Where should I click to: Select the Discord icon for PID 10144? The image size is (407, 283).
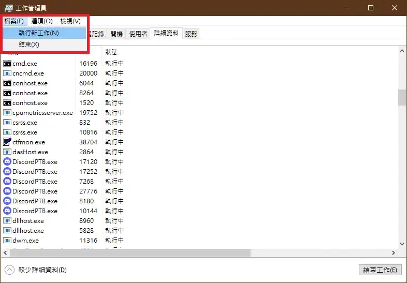(7, 211)
